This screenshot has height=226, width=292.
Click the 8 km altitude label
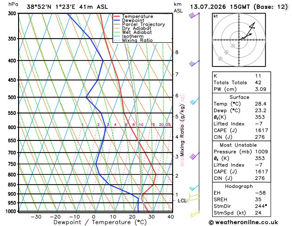pyautogui.click(x=177, y=52)
